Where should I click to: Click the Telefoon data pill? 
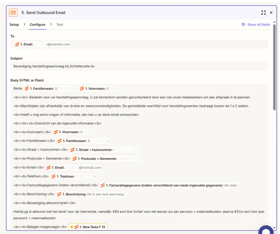[73, 176]
